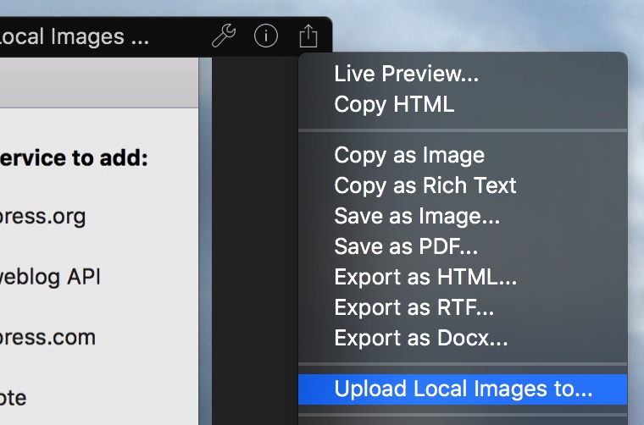Select Copy as Rich Text
The height and width of the screenshot is (425, 644).
point(463,185)
